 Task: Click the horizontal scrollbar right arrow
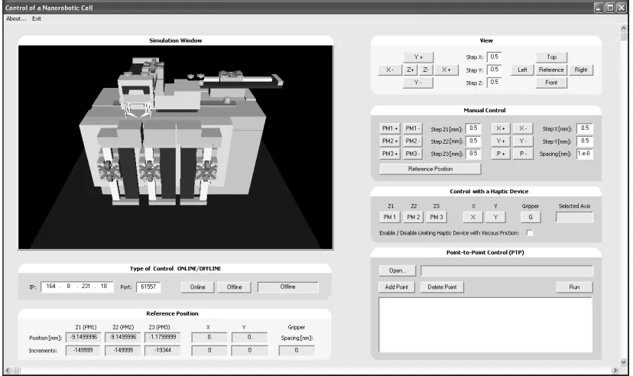615,371
